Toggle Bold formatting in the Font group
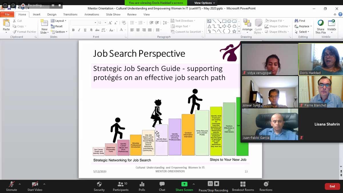The width and height of the screenshot is (343, 193). [x=73, y=30]
